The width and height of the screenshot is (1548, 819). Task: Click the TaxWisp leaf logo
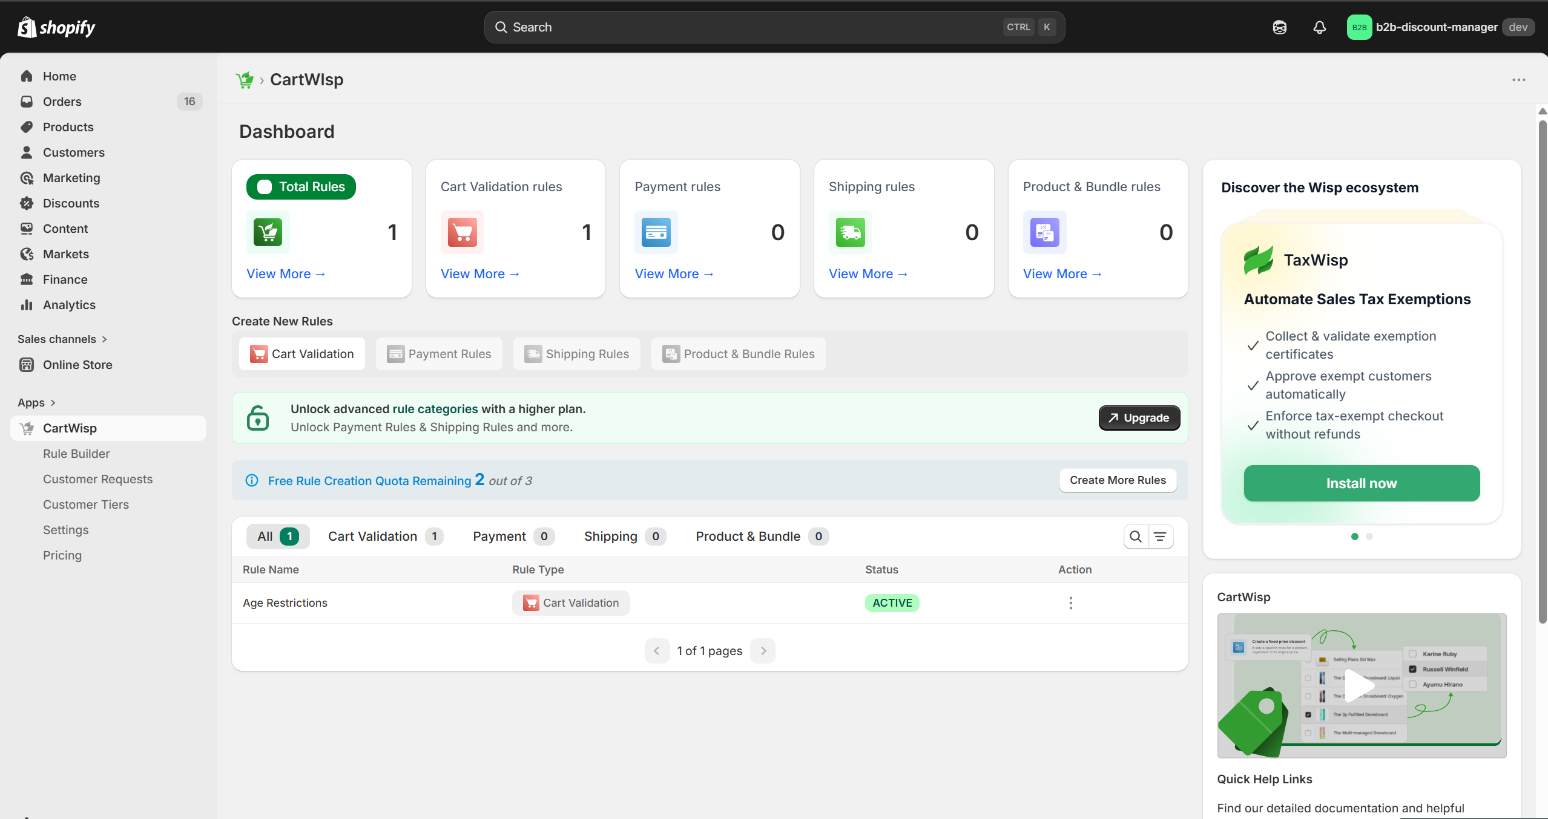[1259, 260]
